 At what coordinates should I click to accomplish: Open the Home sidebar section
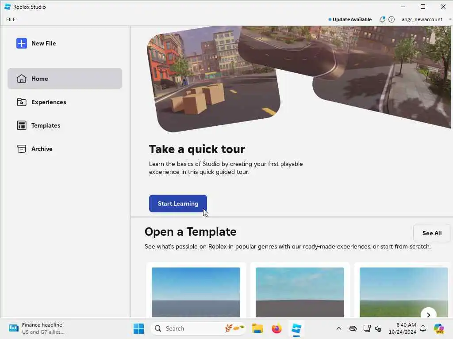(65, 79)
